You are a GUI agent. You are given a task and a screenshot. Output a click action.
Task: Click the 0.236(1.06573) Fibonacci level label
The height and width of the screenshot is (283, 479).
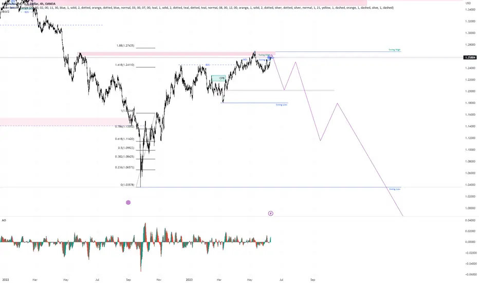coord(125,167)
